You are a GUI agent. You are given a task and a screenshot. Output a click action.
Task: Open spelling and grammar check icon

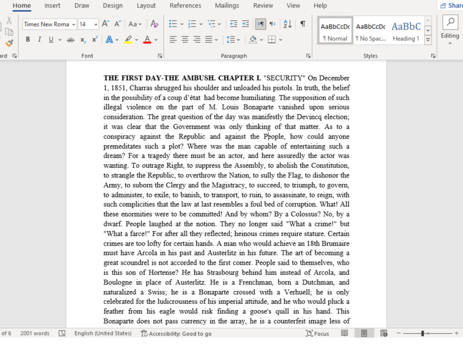click(62, 334)
